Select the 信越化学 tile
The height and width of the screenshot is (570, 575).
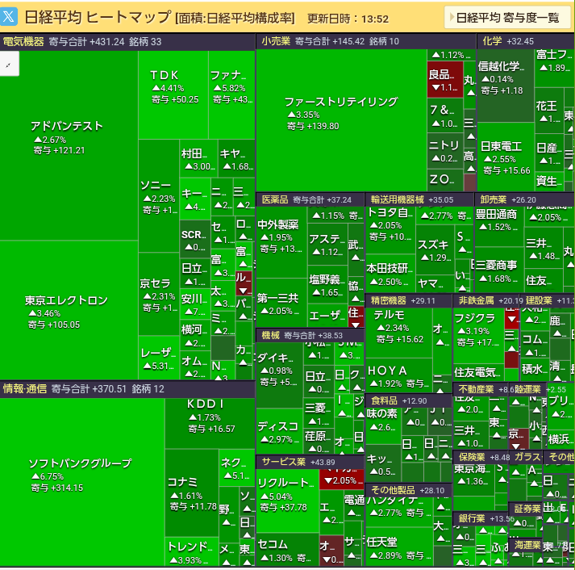point(505,86)
